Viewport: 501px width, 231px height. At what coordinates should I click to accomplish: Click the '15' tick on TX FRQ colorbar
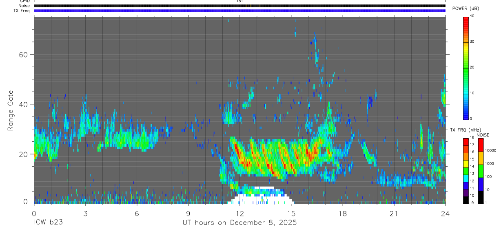[472, 159]
